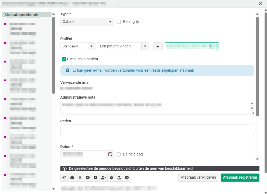Open the calendar date picker icon
The image size is (267, 194).
point(110,154)
